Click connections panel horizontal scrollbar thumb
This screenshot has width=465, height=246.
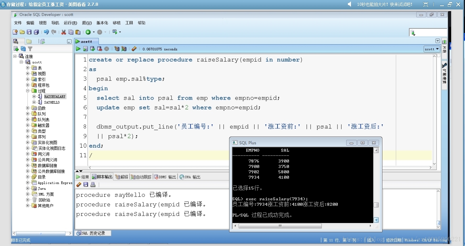pyautogui.click(x=41, y=233)
